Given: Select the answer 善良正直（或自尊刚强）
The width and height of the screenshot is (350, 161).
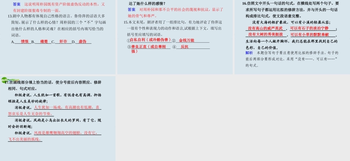Looking at the screenshot, I should pyautogui.click(x=148, y=49).
